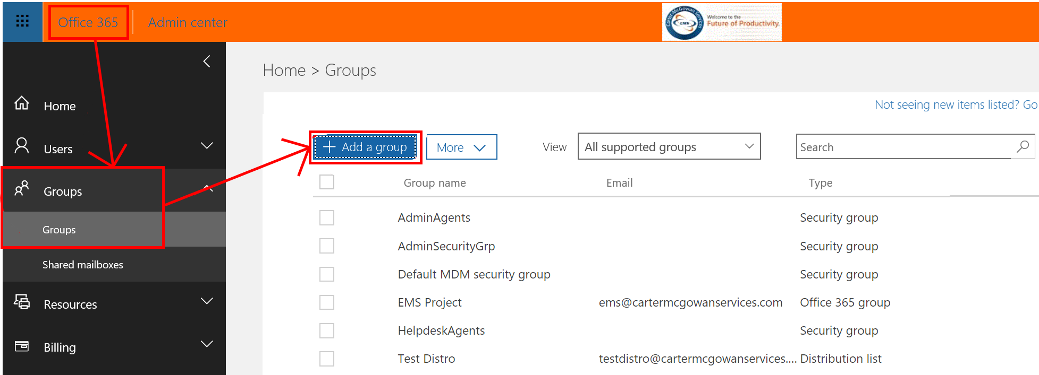Click the Office 365 header link

pos(88,22)
